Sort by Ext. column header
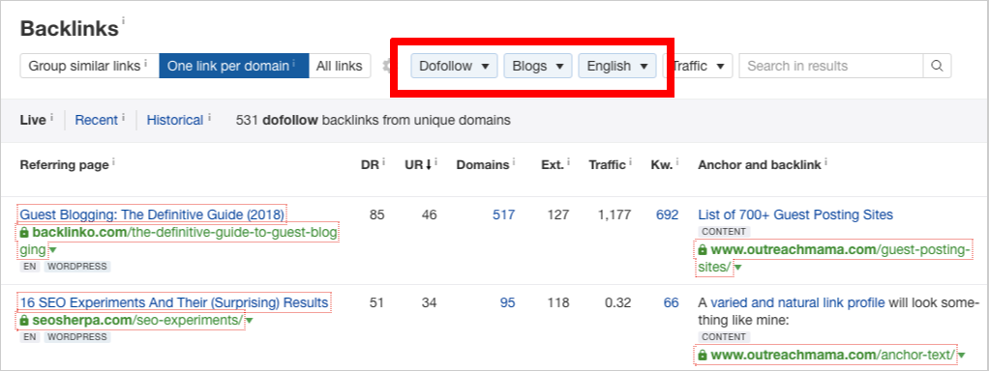989x371 pixels. [x=552, y=165]
